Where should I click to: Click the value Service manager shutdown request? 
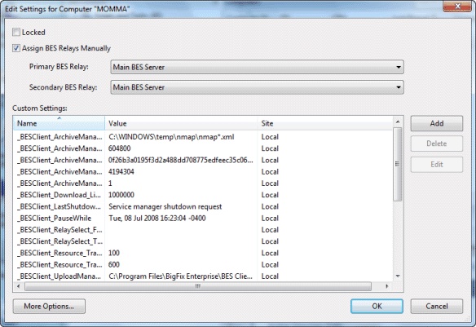pyautogui.click(x=165, y=206)
